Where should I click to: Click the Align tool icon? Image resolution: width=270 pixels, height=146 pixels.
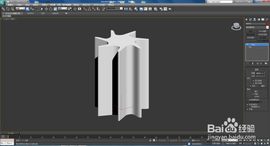coord(130,9)
